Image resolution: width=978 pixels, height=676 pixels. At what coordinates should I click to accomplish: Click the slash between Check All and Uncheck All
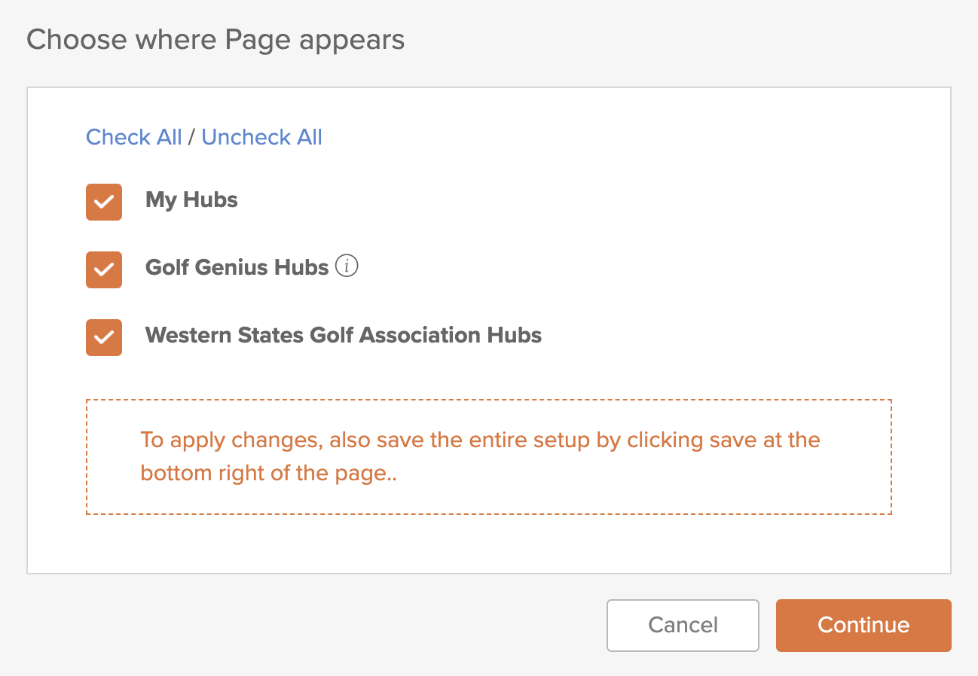pos(192,137)
